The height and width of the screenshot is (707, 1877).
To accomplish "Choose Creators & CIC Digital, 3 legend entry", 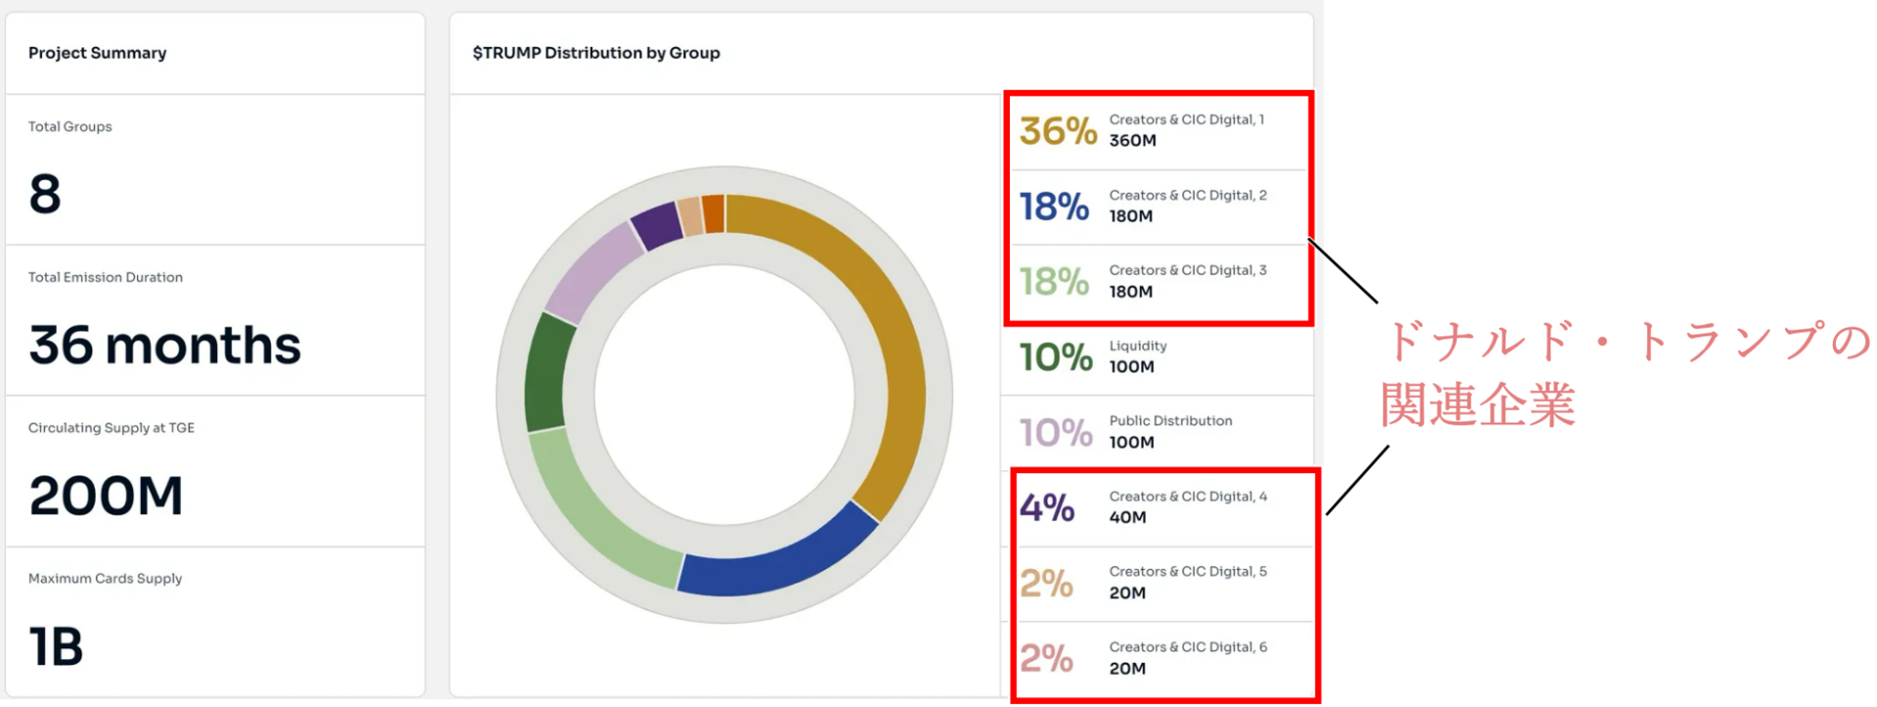I will tap(1158, 282).
